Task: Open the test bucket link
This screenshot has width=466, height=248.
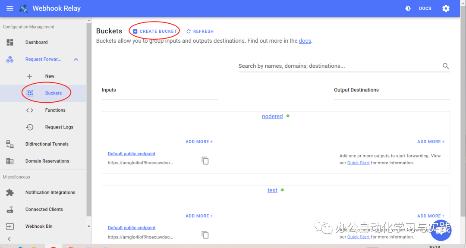Action: tap(272, 190)
